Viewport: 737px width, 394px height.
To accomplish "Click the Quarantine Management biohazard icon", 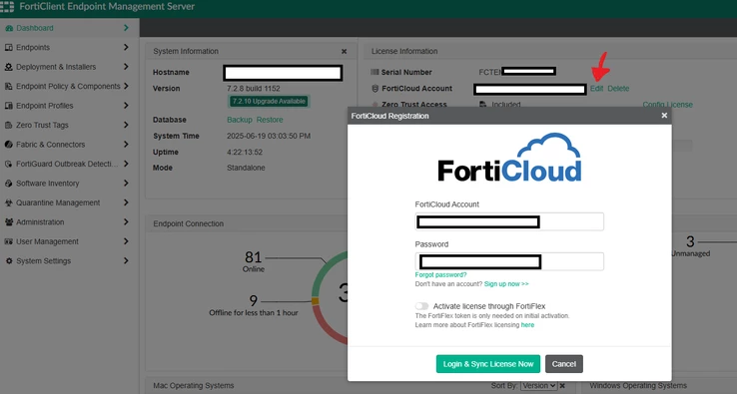I will click(x=8, y=202).
